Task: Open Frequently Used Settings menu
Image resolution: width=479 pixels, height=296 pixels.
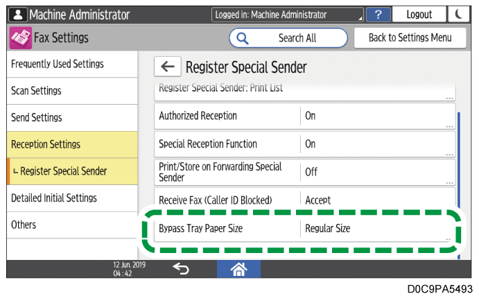Action: (69, 64)
